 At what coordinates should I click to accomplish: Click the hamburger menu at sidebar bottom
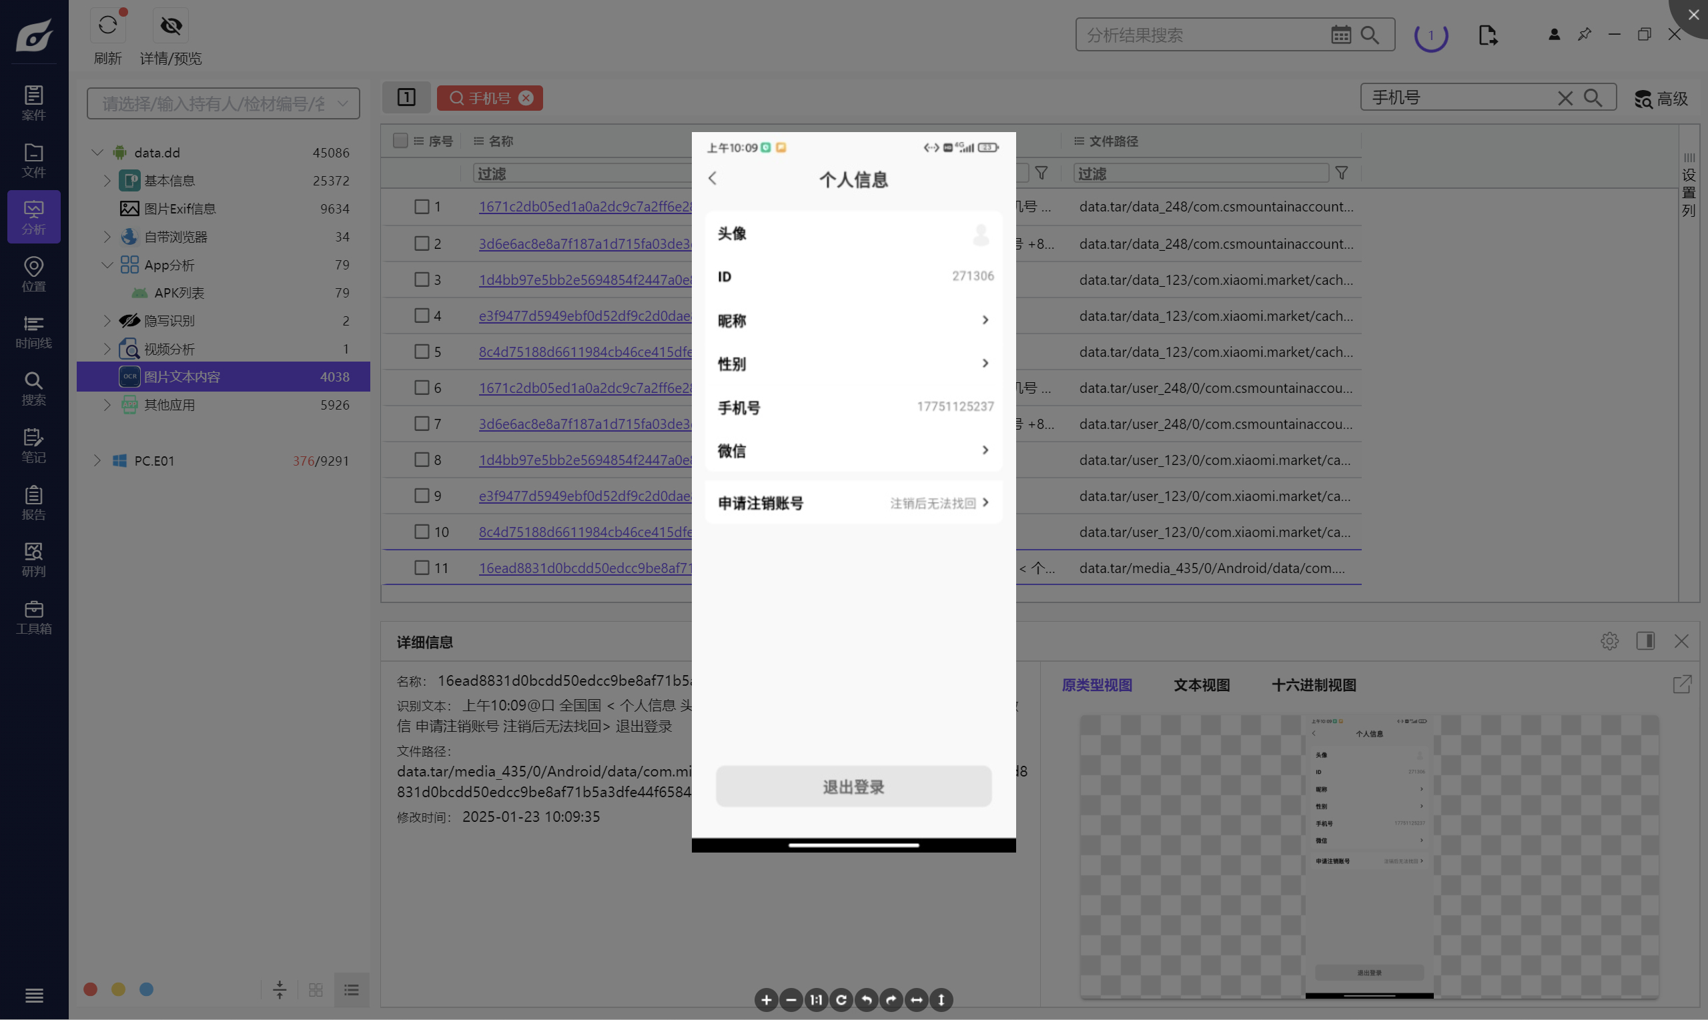33,995
